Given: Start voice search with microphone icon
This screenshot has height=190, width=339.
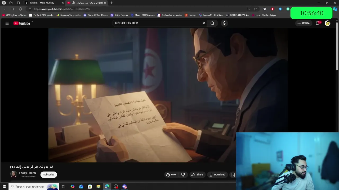Looking at the screenshot, I should (224, 23).
